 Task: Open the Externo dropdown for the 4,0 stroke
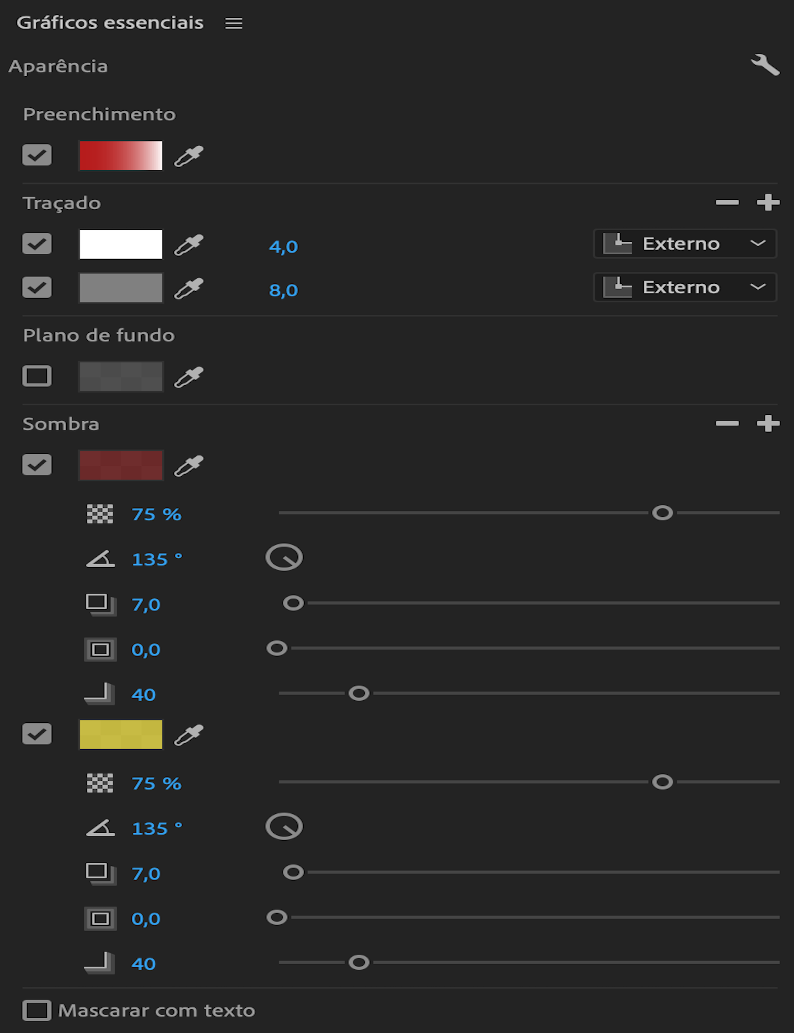pos(685,244)
